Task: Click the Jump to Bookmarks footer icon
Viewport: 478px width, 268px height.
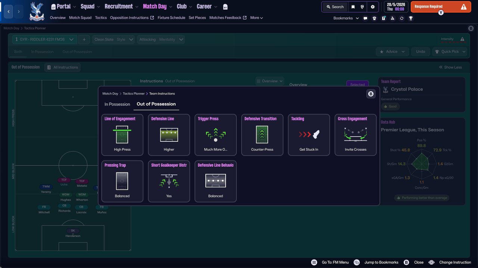Action: click(x=357, y=262)
